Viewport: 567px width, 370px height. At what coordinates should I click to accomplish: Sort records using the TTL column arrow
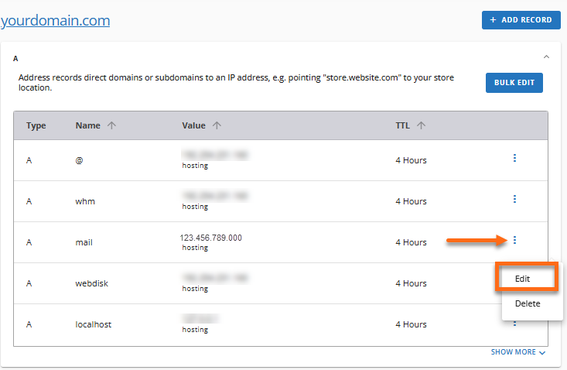[x=422, y=125]
